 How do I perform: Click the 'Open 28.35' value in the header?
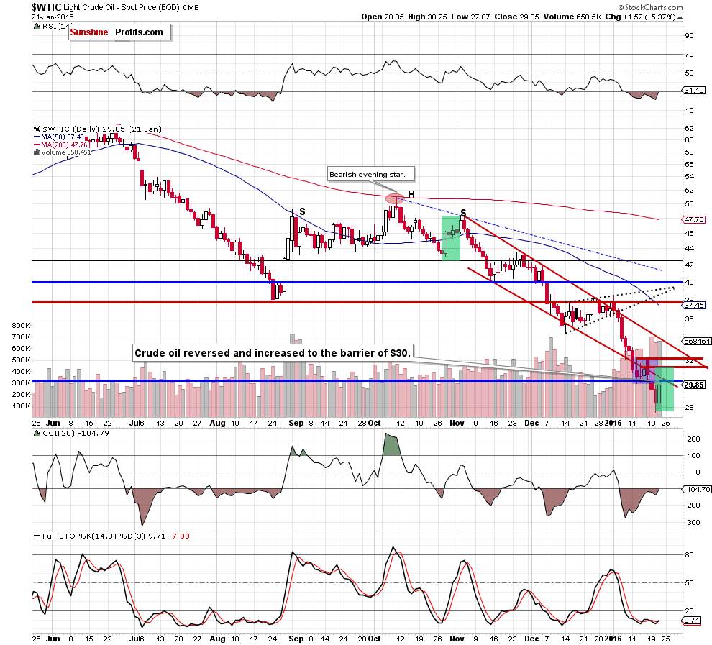click(383, 17)
